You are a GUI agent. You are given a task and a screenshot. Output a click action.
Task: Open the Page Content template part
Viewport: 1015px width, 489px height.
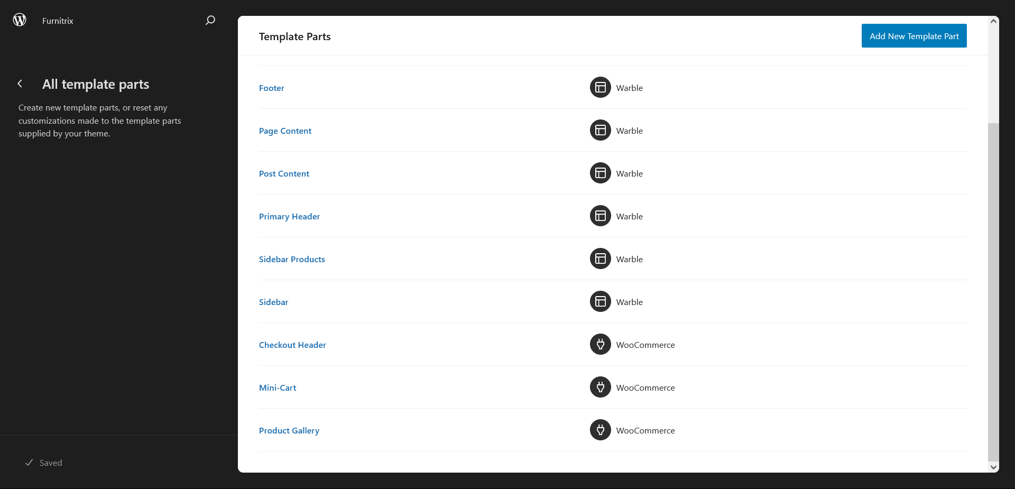285,131
